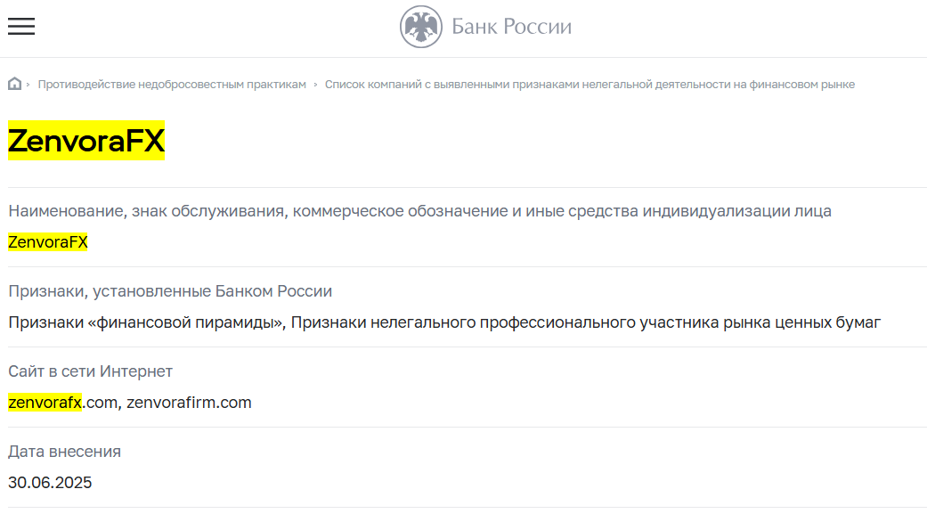This screenshot has height=530, width=927.
Task: Click the divider line below the date 30.06.2025
Action: click(x=463, y=508)
